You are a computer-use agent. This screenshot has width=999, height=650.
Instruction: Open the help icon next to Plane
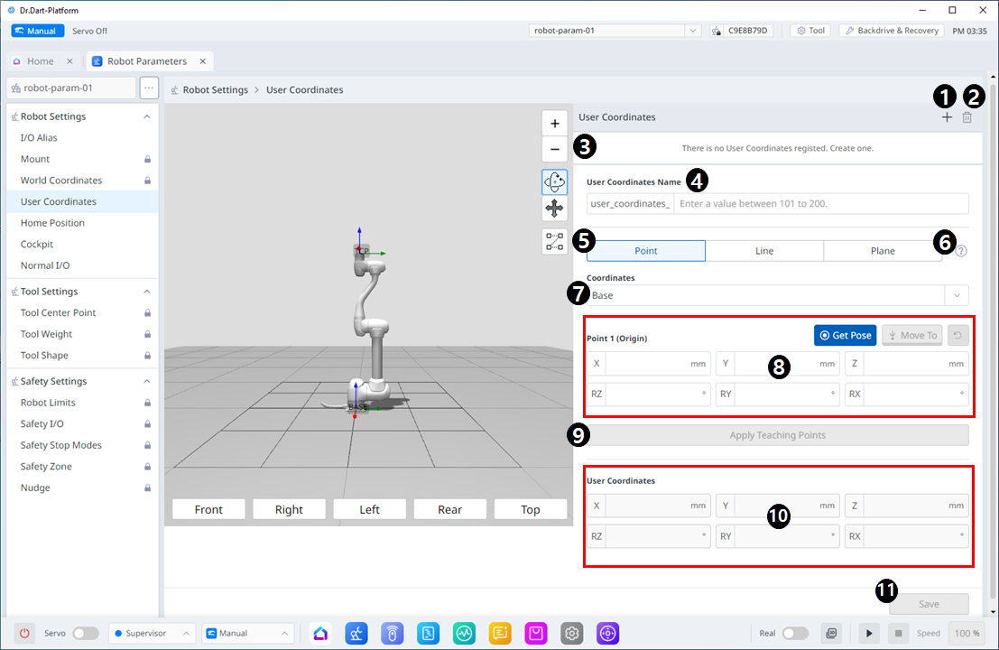(960, 251)
